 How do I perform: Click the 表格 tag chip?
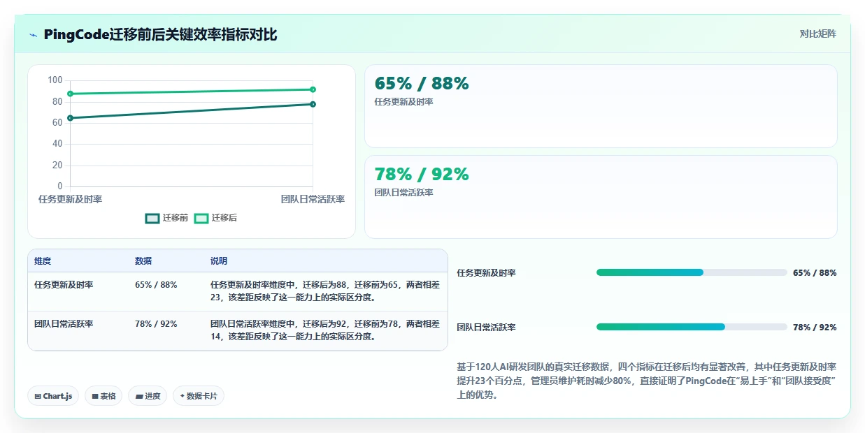pos(103,396)
